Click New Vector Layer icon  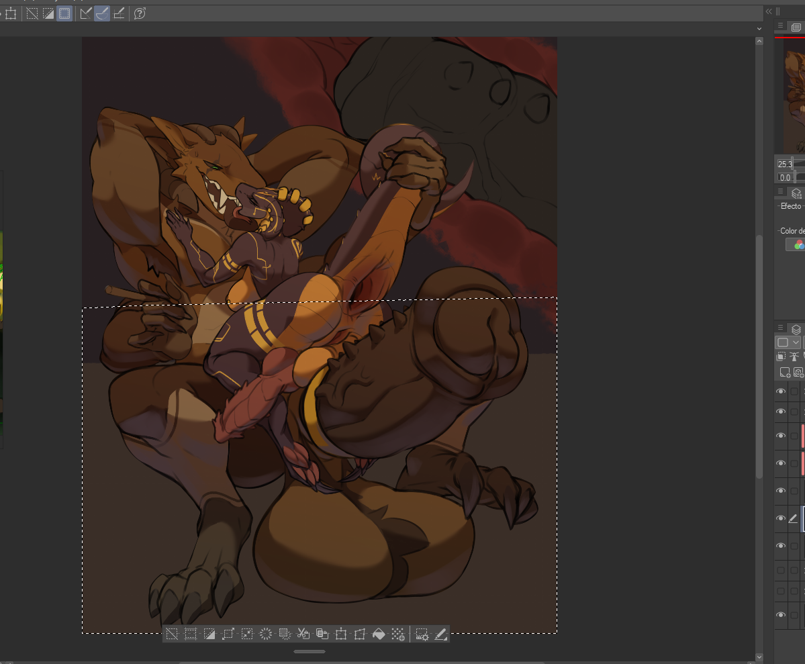point(798,373)
